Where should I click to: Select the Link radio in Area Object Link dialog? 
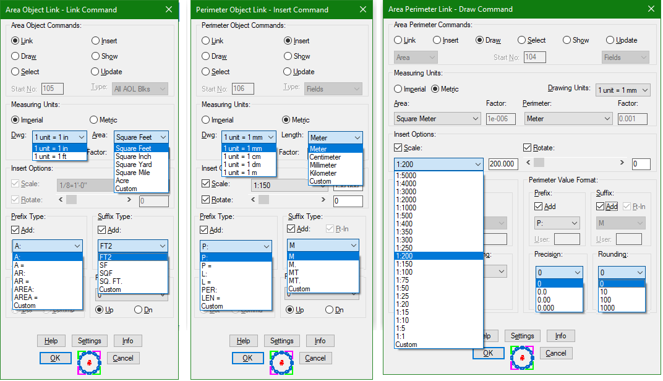click(x=15, y=41)
